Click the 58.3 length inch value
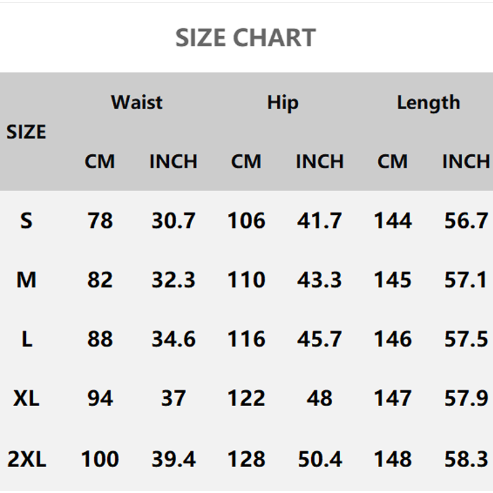 (x=466, y=458)
